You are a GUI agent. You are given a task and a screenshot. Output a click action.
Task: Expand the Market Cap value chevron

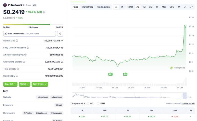tap(62, 41)
